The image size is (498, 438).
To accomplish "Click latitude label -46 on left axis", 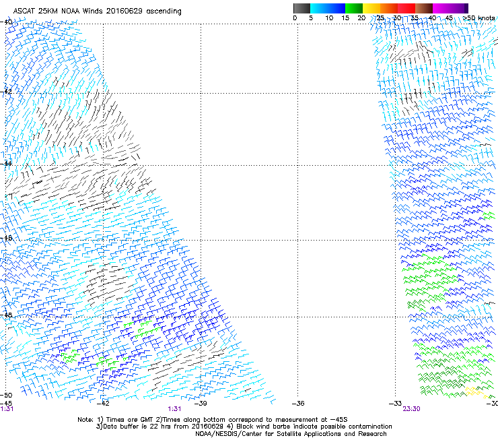I will click(x=6, y=238).
